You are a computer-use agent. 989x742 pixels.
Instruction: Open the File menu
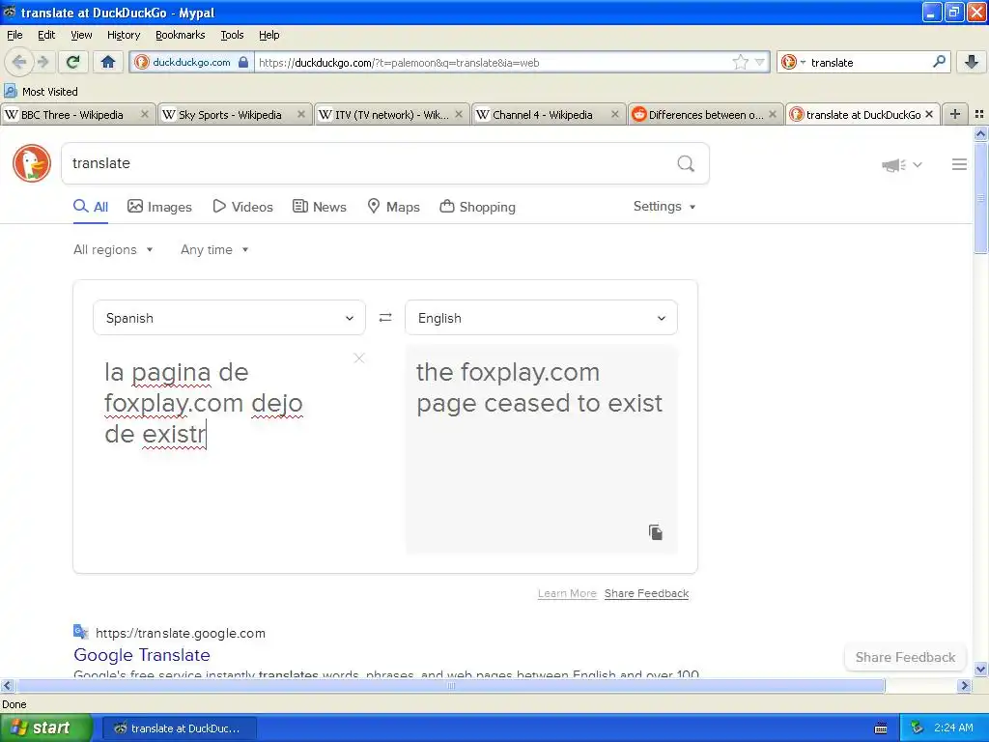coord(14,35)
